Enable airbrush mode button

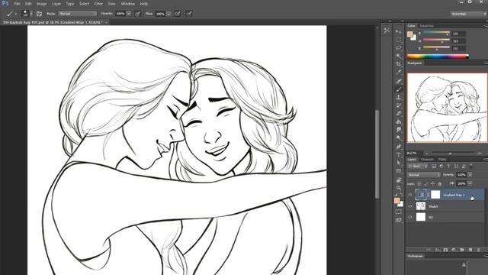click(x=178, y=14)
